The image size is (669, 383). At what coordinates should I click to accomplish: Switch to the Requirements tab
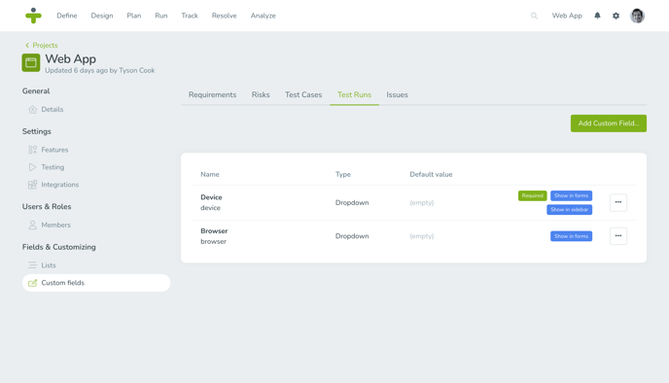pos(213,94)
